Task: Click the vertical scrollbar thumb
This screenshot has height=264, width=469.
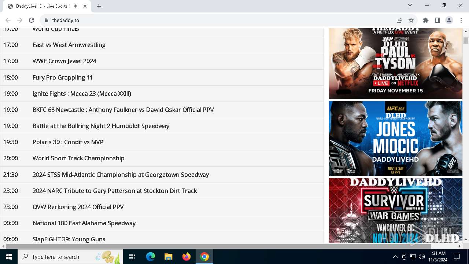Action: [466, 40]
